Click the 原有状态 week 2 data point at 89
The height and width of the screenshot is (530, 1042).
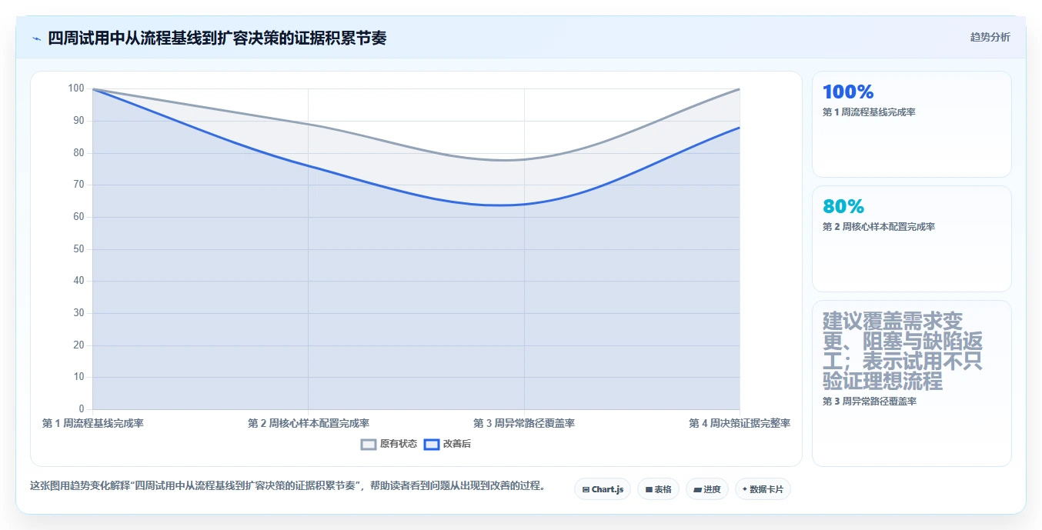pos(309,125)
